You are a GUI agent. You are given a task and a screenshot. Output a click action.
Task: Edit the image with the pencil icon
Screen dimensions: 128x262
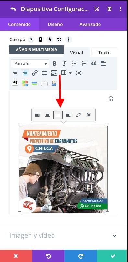click(78, 115)
